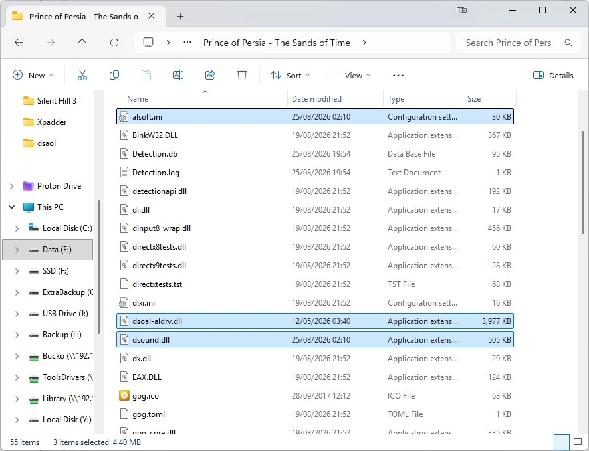Collapse the This PC tree node

[12, 207]
